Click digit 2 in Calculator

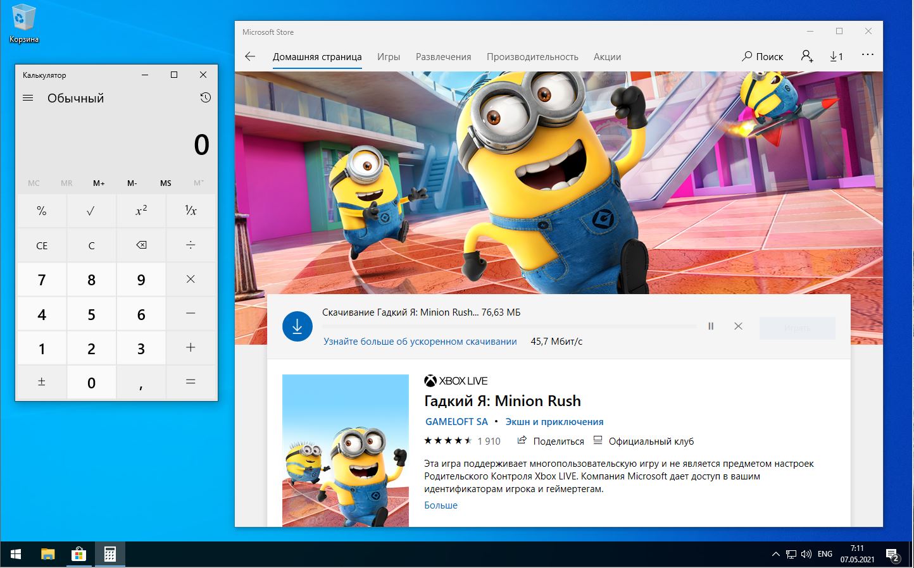tap(91, 348)
